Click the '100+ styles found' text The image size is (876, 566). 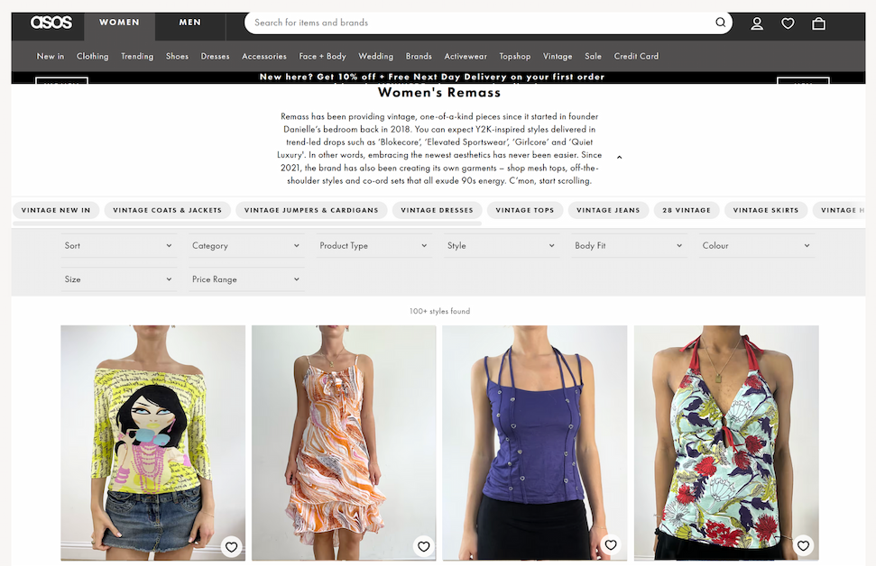(439, 312)
